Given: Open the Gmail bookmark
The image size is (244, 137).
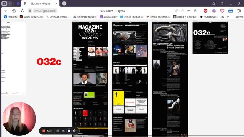Looking at the screenshot, I should tap(159, 17).
